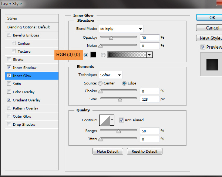Enable the Bevel & Emboss checkbox
This screenshot has height=177, width=222.
click(9, 35)
